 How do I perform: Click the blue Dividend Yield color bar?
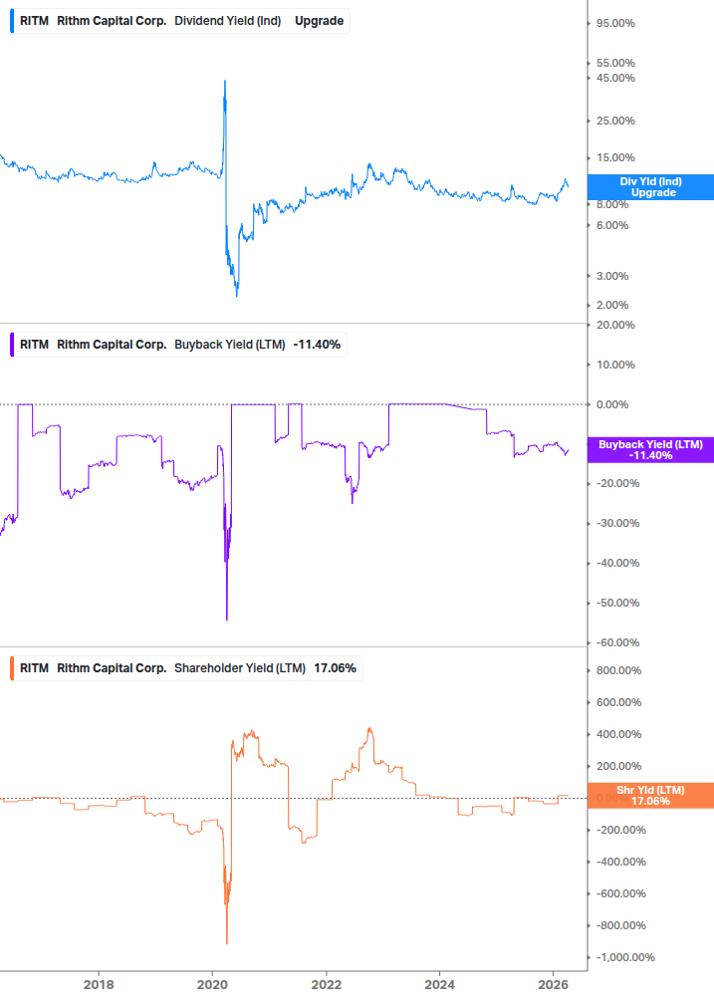pos(11,20)
